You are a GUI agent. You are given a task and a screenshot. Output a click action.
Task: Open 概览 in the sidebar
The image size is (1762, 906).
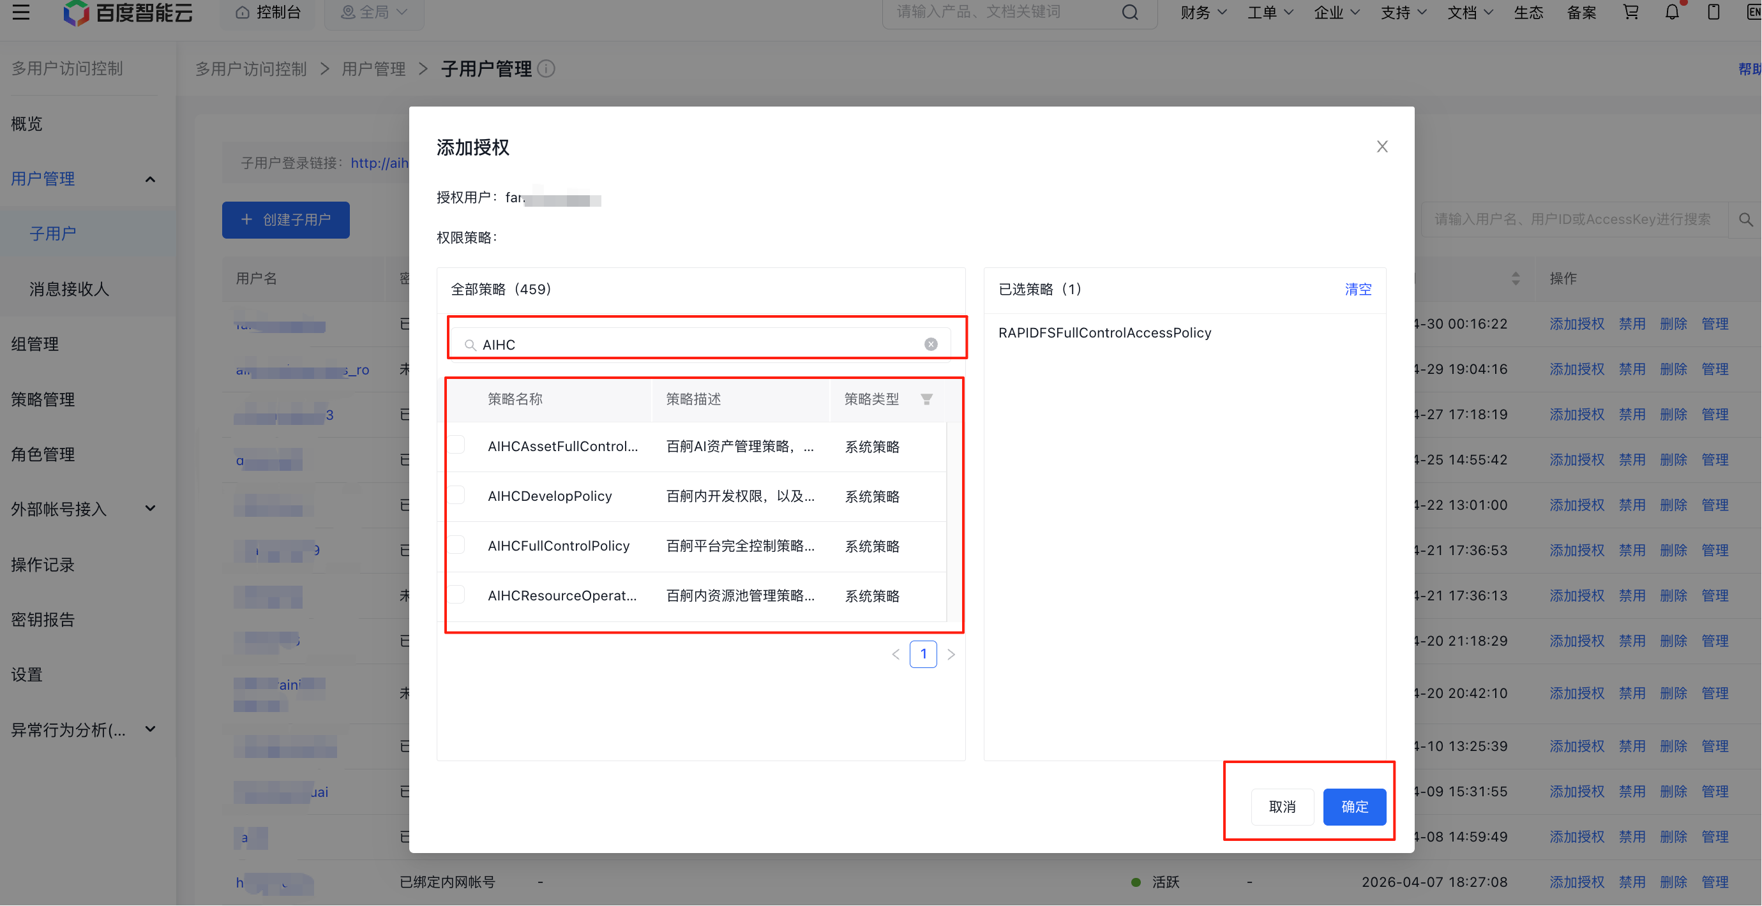click(27, 124)
